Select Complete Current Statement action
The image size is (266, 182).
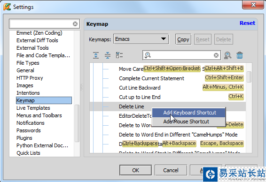point(151,78)
